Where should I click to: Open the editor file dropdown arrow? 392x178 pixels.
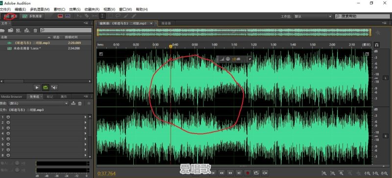point(151,23)
